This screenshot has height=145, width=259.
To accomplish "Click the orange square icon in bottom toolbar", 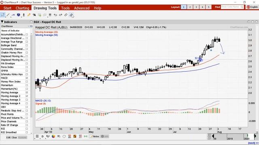I will (x=75, y=136).
